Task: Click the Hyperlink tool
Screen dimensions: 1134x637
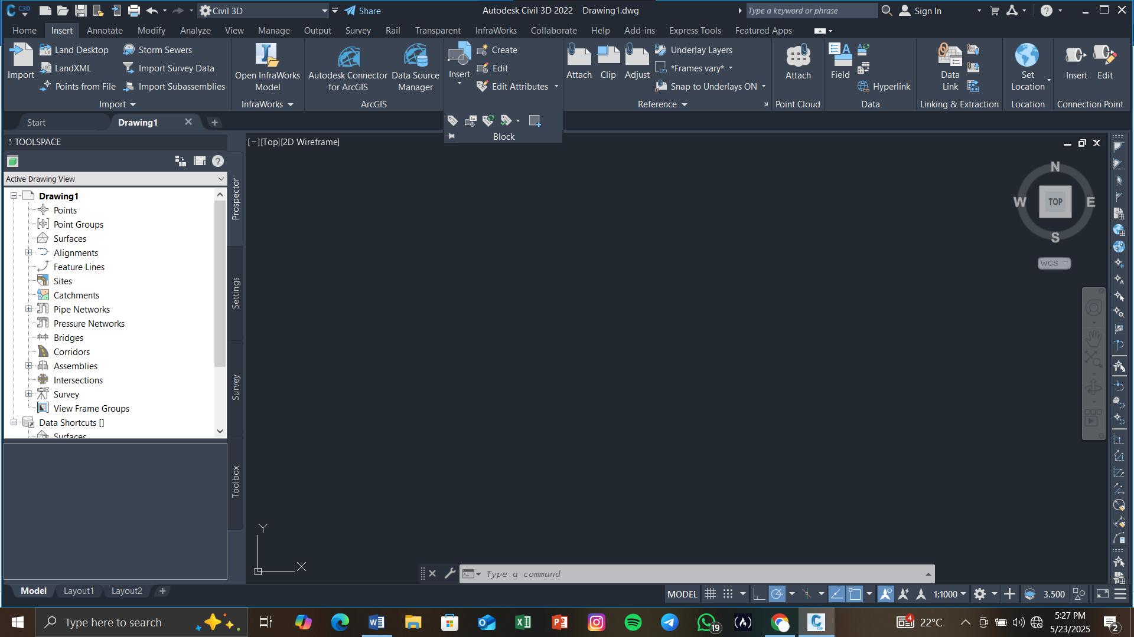Action: (x=884, y=87)
